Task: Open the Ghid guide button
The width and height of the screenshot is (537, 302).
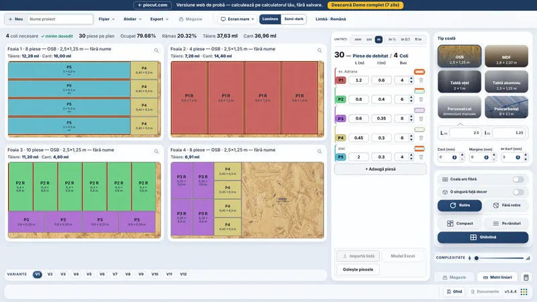Action: click(454, 292)
